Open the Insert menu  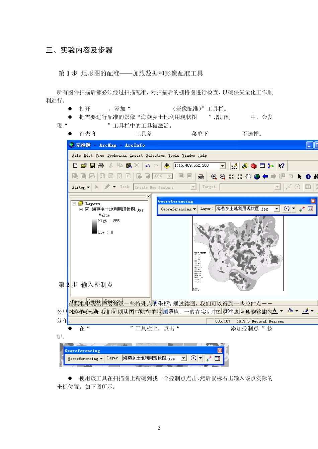[136, 156]
